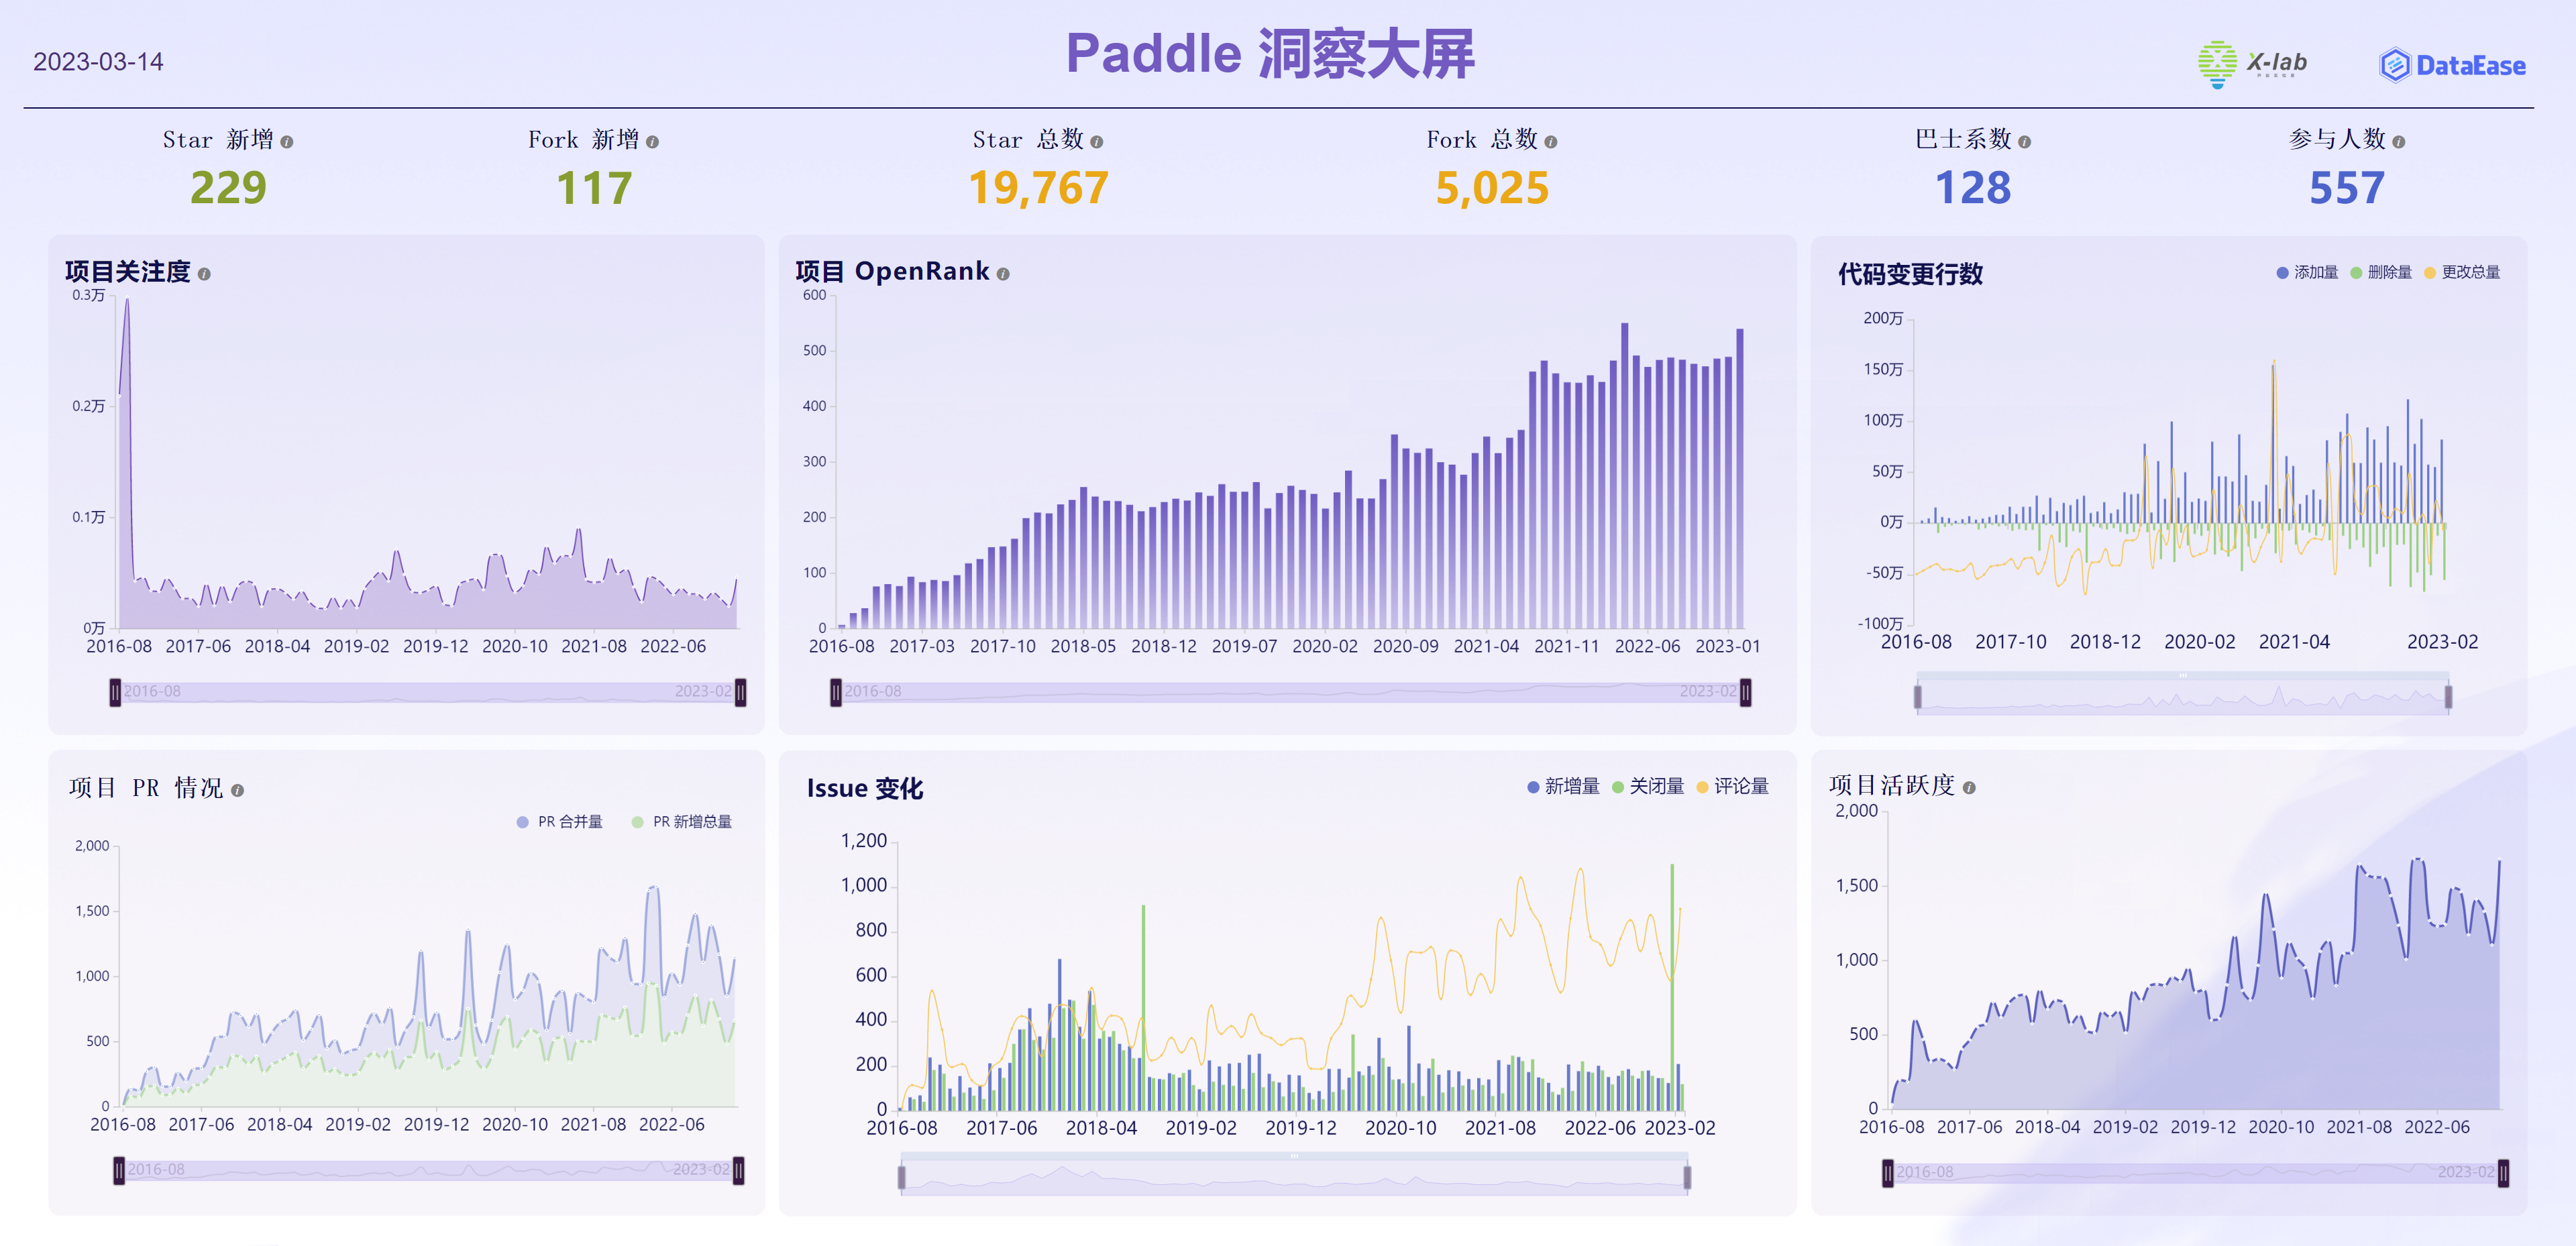The image size is (2576, 1246).
Task: Click info icon beside Fork 总数
Action: (x=1550, y=142)
